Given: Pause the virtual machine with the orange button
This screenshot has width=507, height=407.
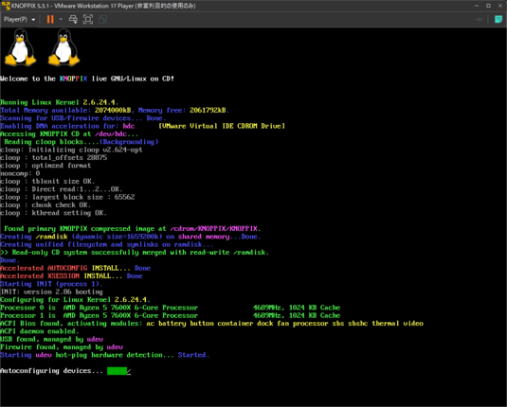Looking at the screenshot, I should tap(50, 19).
